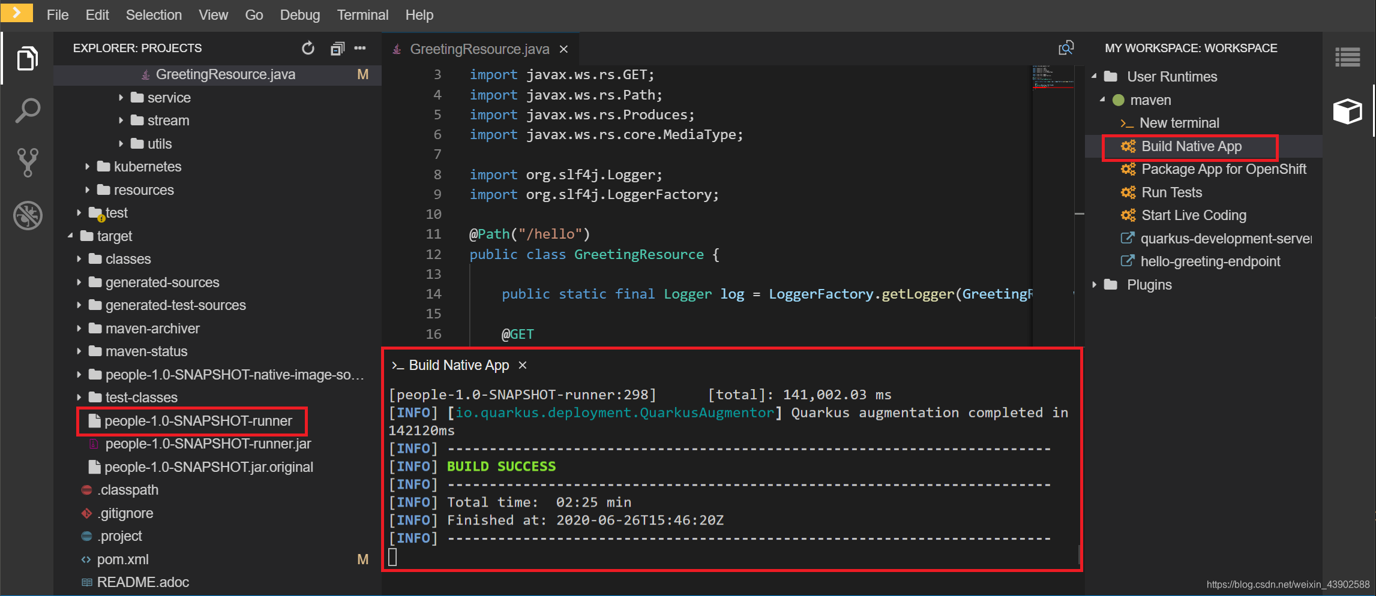Screen dimensions: 1376x596
Task: Collapse the maven runtime node
Action: [1103, 100]
